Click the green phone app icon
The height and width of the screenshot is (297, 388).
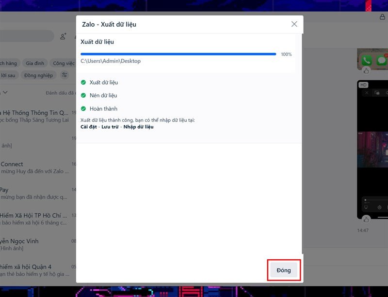pos(367,60)
